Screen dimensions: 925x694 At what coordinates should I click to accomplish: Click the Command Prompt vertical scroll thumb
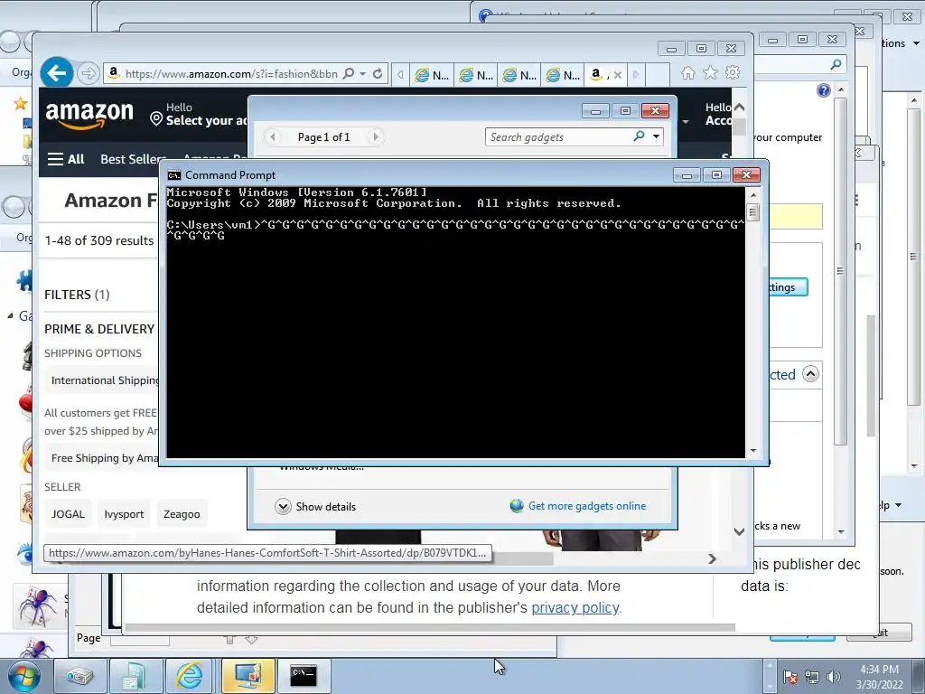tap(752, 211)
